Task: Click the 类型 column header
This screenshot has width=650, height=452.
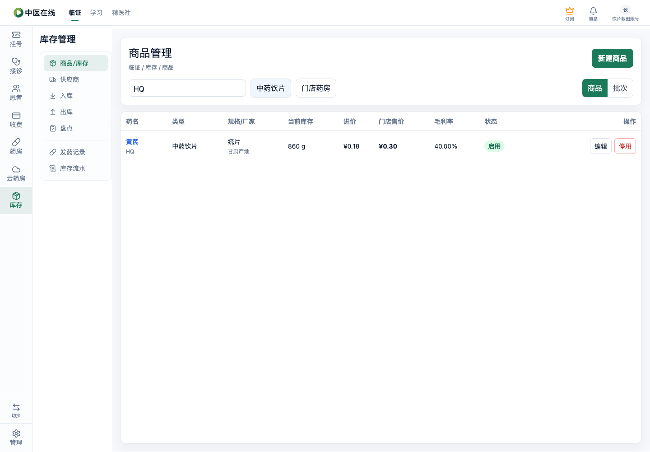Action: [x=178, y=121]
